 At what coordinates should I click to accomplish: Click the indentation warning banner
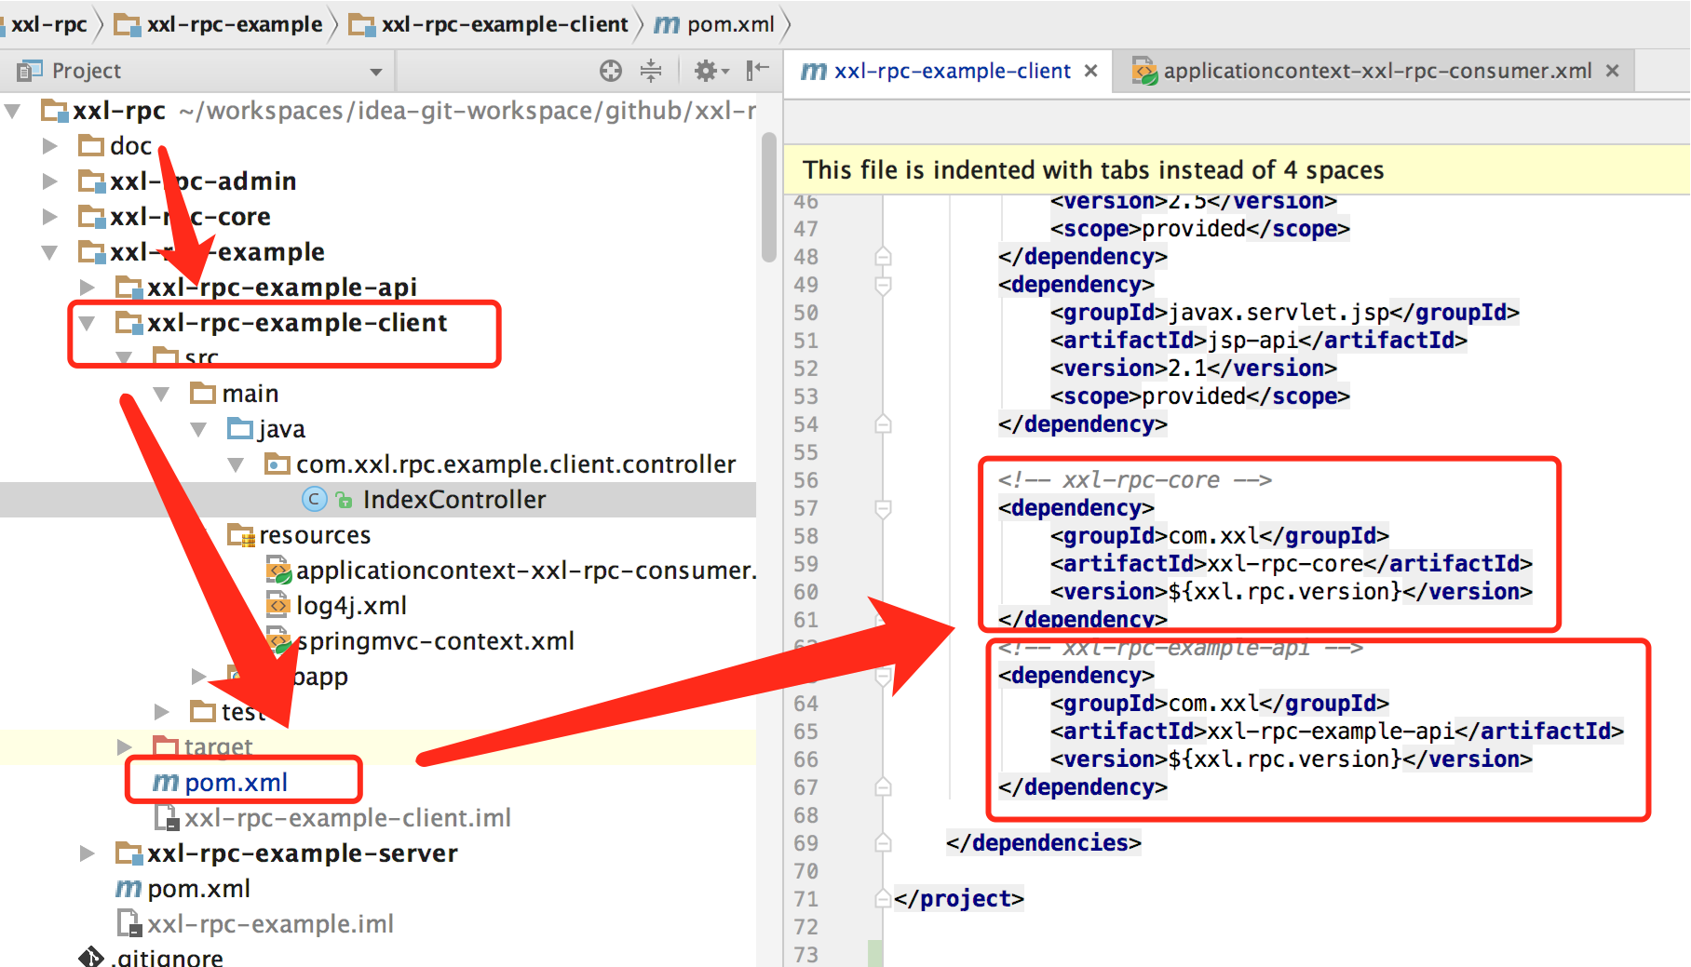point(1237,169)
